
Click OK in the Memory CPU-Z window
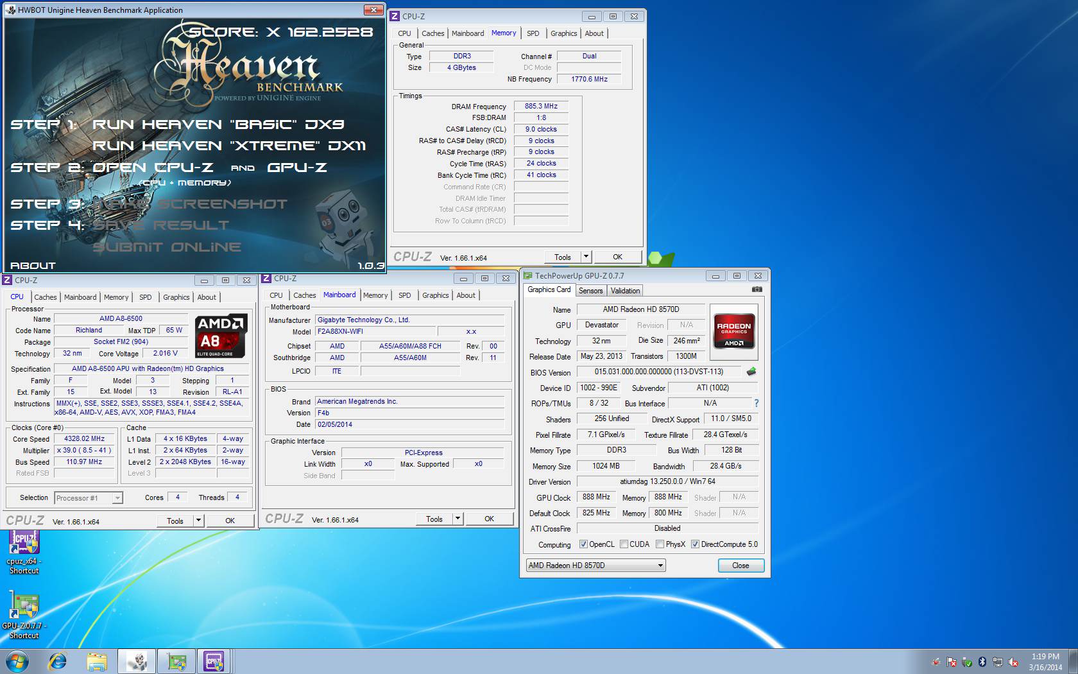coord(617,257)
